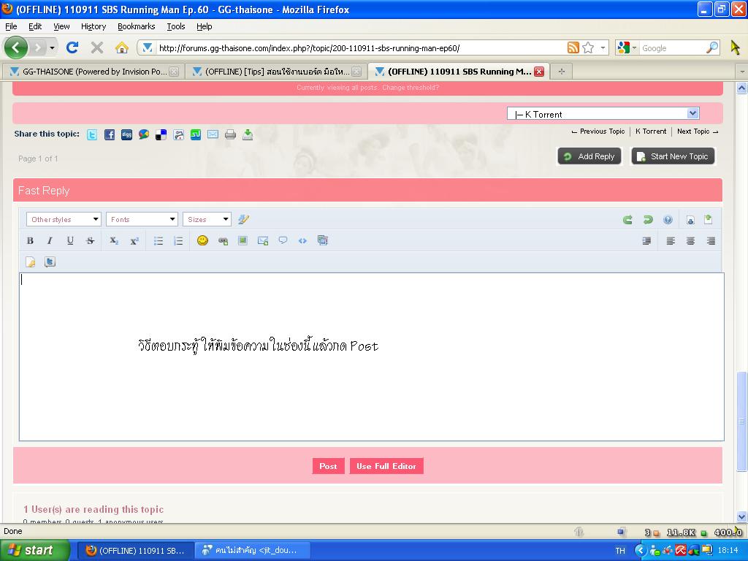Go to Firefox home page

click(x=122, y=47)
